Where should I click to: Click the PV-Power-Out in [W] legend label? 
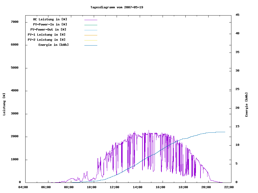(48, 29)
